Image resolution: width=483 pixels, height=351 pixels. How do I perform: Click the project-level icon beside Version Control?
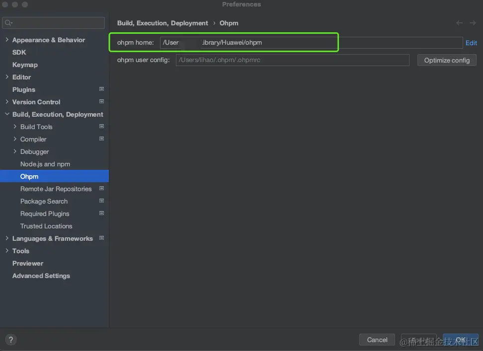101,101
